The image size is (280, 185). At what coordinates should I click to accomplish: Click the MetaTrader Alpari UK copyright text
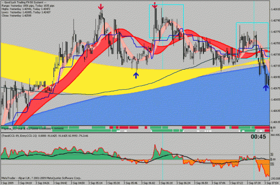coord(41,178)
